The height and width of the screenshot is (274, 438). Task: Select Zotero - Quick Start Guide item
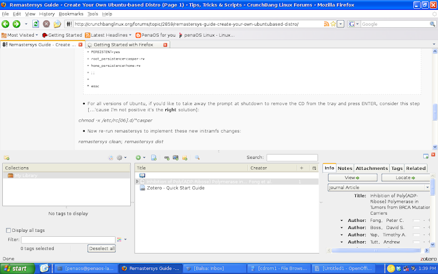[x=175, y=188]
